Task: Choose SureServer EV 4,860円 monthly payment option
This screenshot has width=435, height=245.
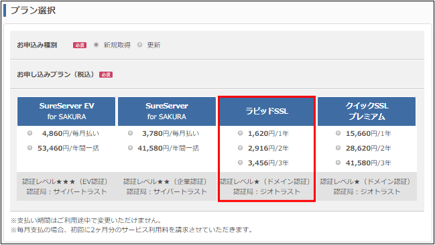Action: 29,133
